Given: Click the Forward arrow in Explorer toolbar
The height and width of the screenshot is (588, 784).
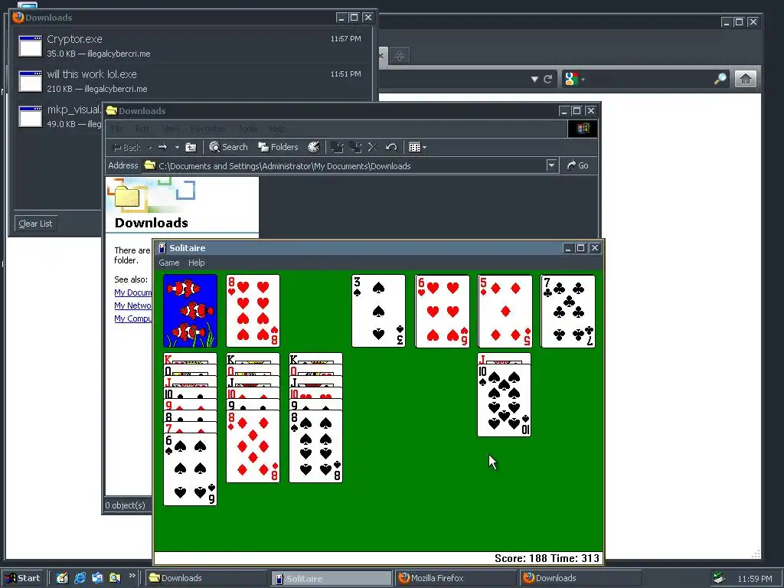Looking at the screenshot, I should pos(162,147).
